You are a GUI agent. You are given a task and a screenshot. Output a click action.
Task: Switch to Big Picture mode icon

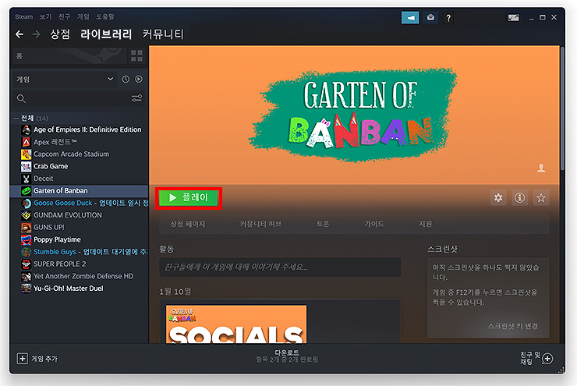point(513,18)
